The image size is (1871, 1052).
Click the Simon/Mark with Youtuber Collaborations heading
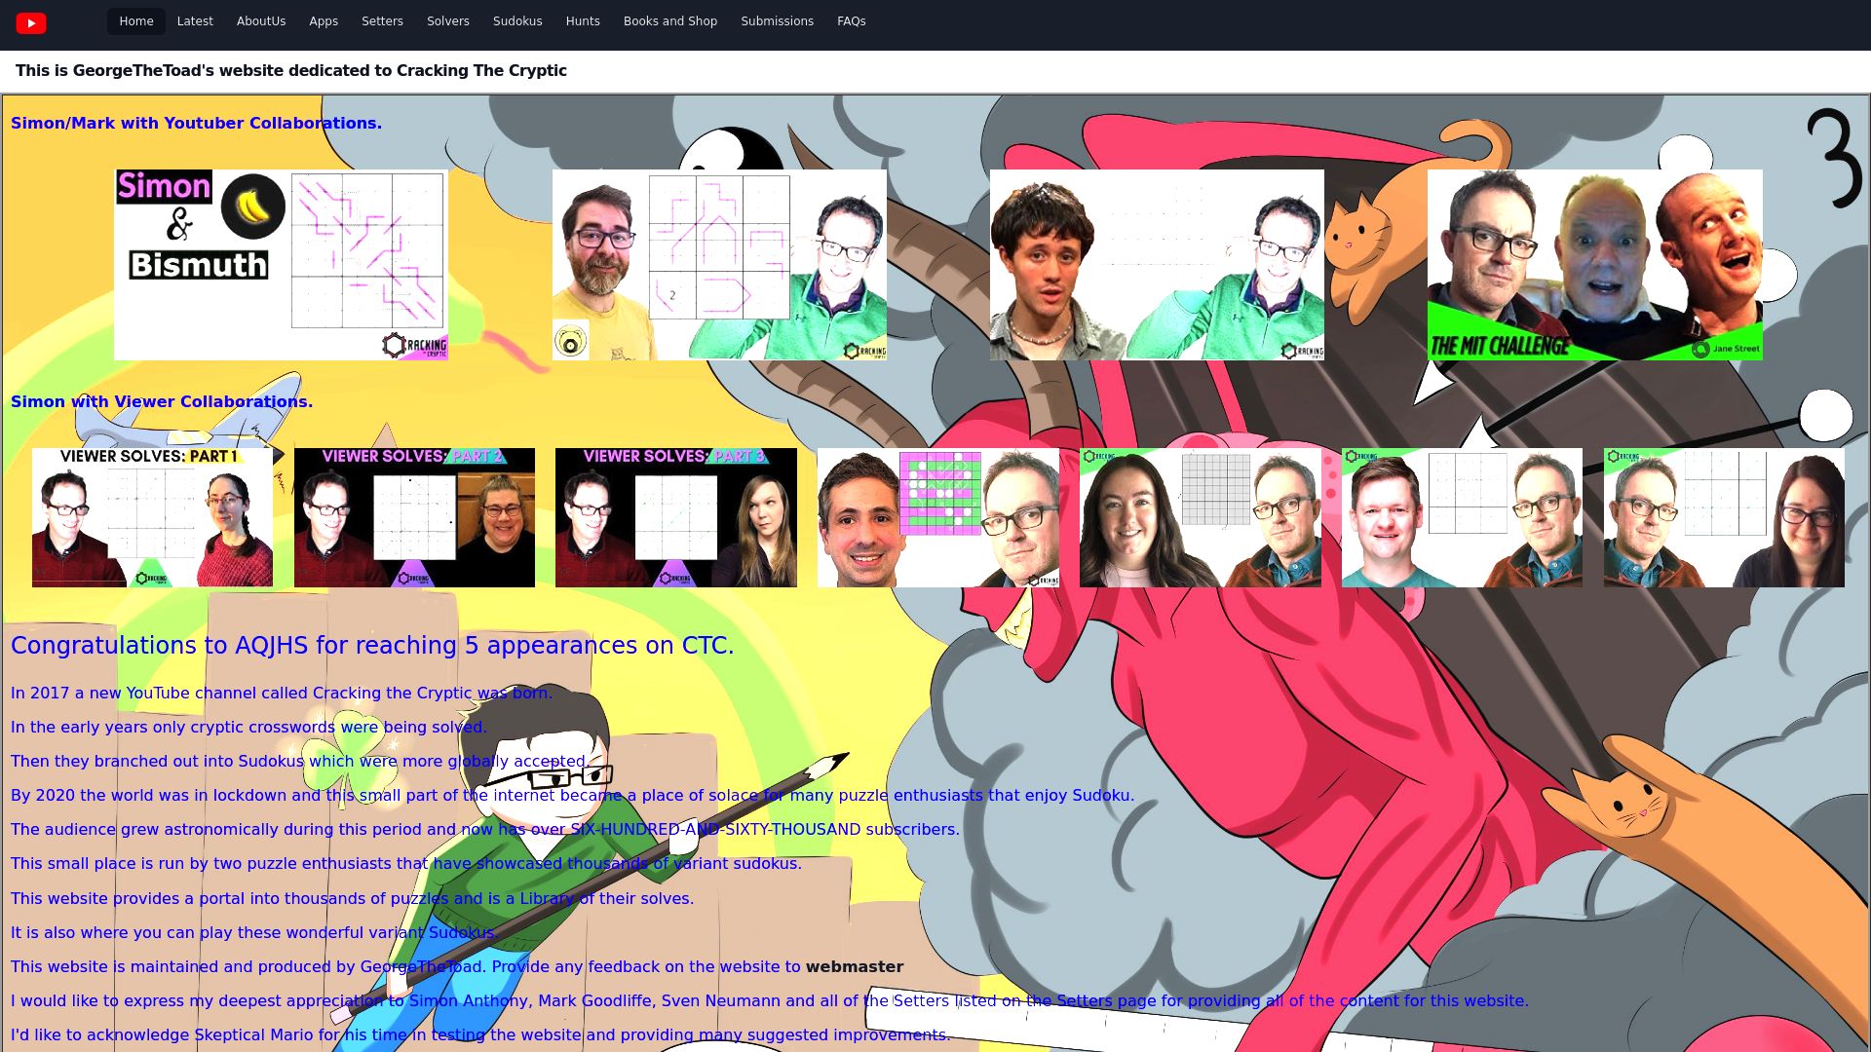pos(196,123)
